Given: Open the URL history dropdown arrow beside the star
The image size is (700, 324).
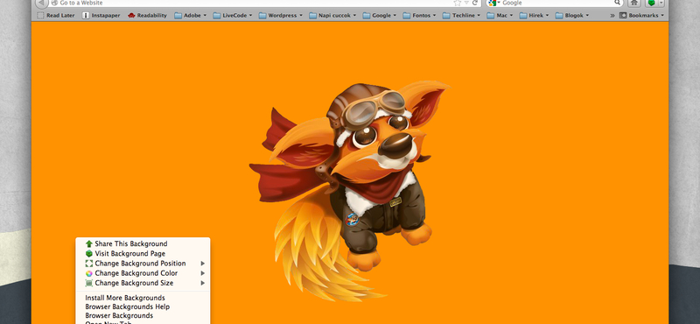Looking at the screenshot, I should [466, 3].
